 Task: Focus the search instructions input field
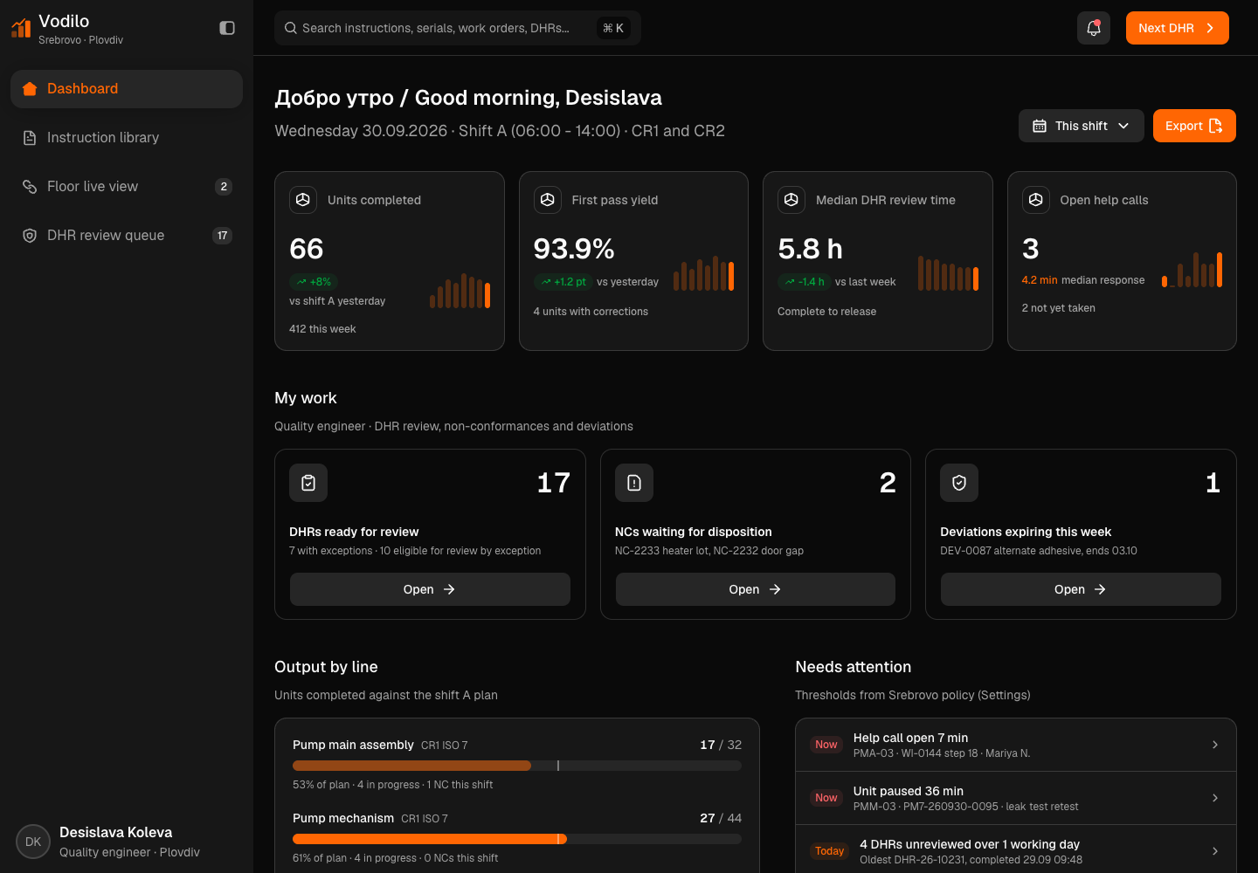tap(458, 28)
